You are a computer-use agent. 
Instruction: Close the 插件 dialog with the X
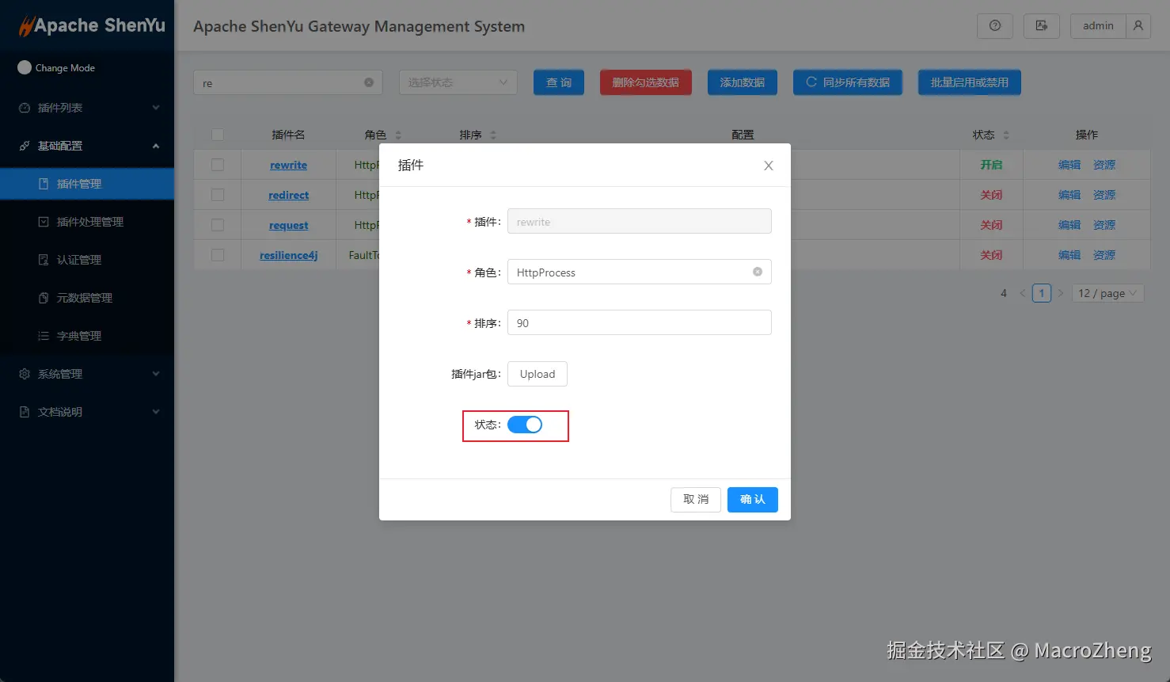click(768, 166)
